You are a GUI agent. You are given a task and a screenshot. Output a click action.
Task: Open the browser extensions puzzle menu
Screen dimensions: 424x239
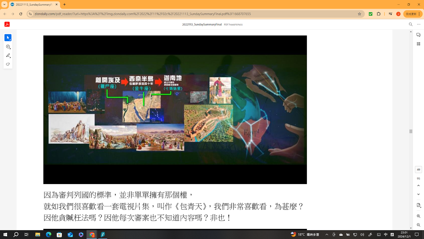(x=379, y=14)
